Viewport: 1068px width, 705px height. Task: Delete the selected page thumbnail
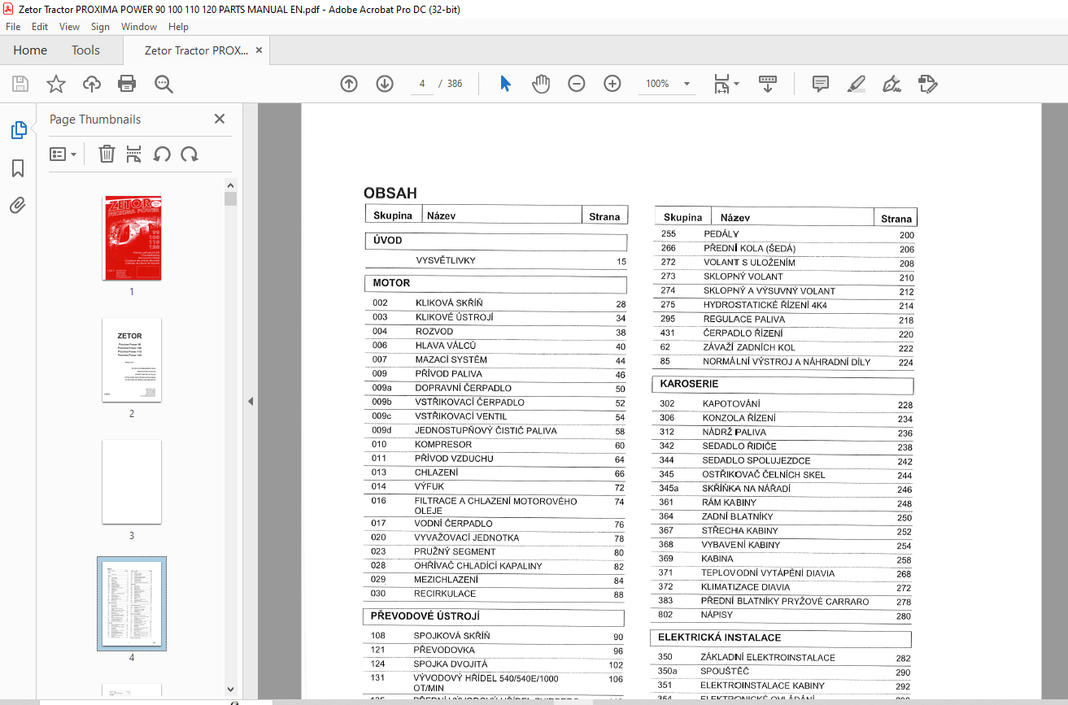[107, 154]
